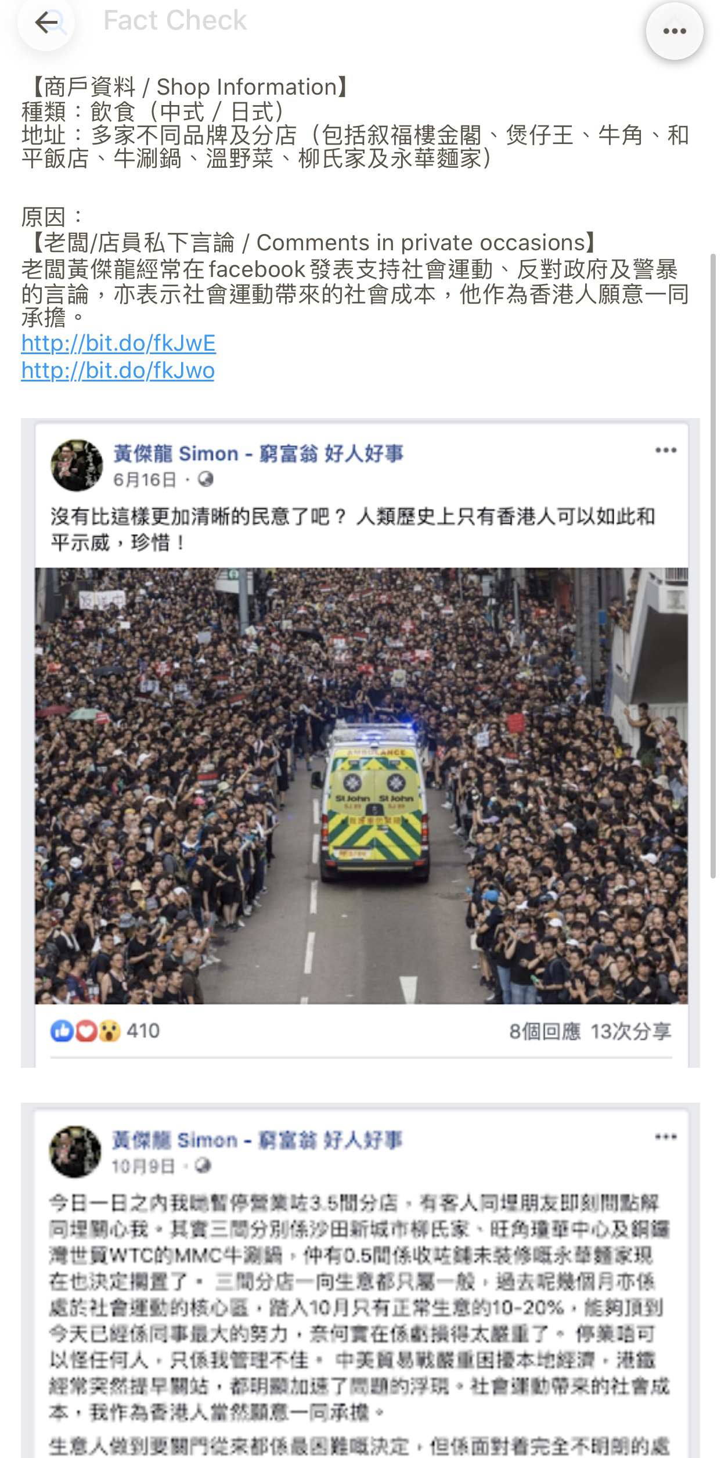Click the globe icon beside 10月9日
Viewport: 721px width, 1458px height.
tap(203, 1165)
